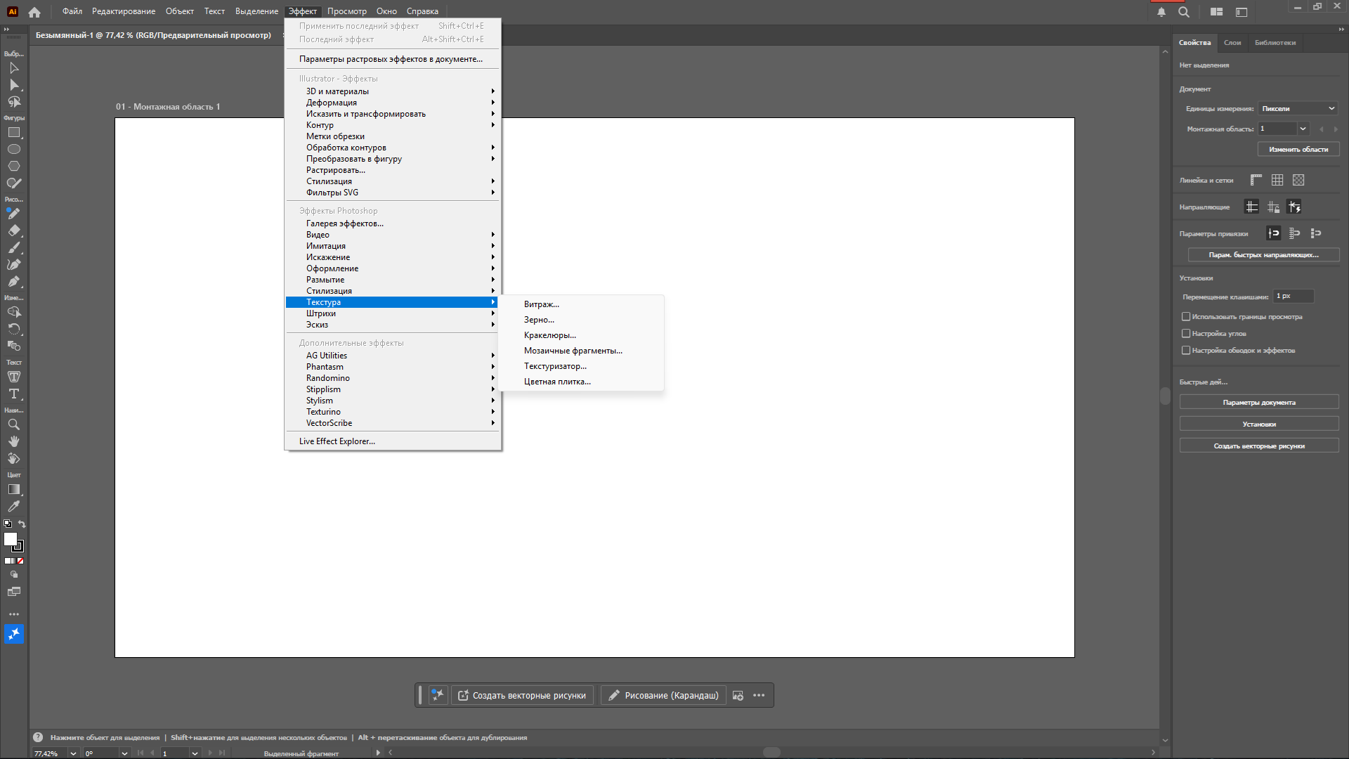Enable 'Настройка углов' checkbox
The height and width of the screenshot is (759, 1349).
click(1186, 334)
